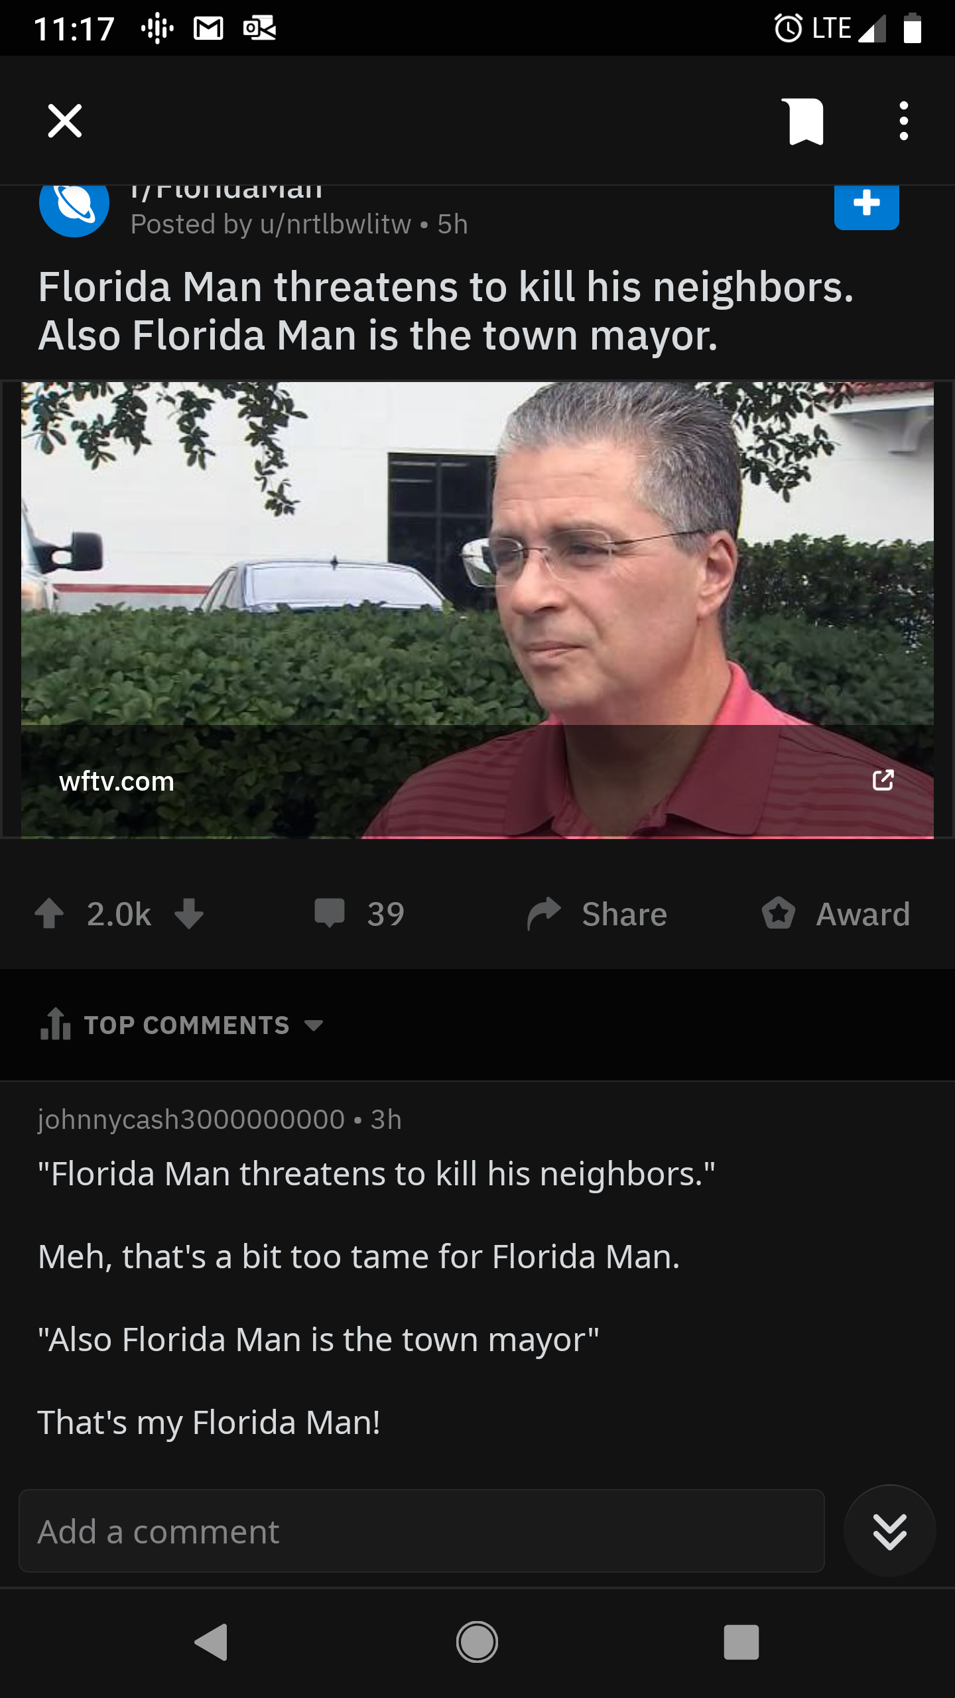Open the wftv.com article thumbnail
The width and height of the screenshot is (955, 1698).
(x=477, y=610)
